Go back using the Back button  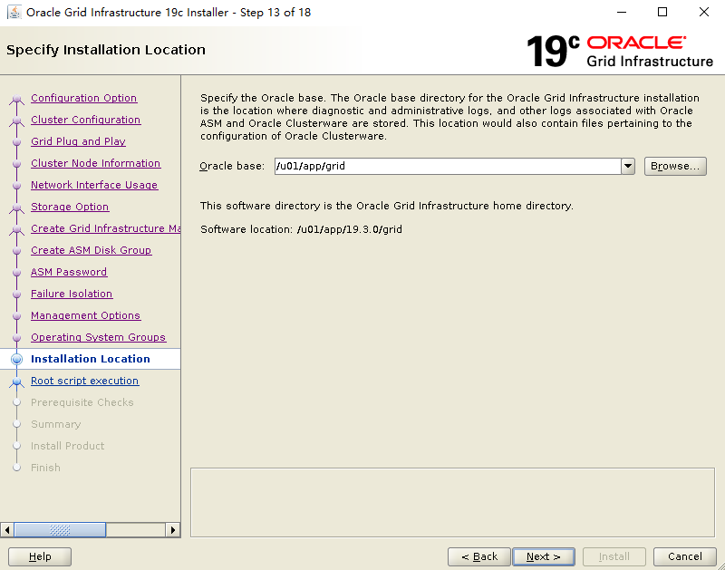[478, 556]
